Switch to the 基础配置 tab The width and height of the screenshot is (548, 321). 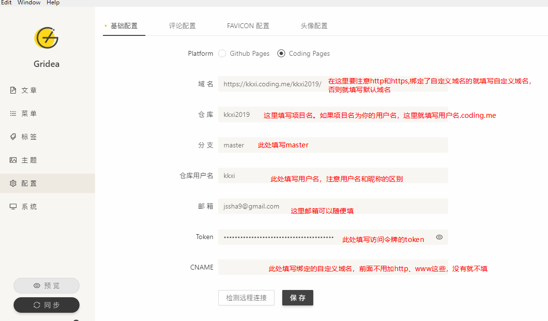[x=124, y=26]
